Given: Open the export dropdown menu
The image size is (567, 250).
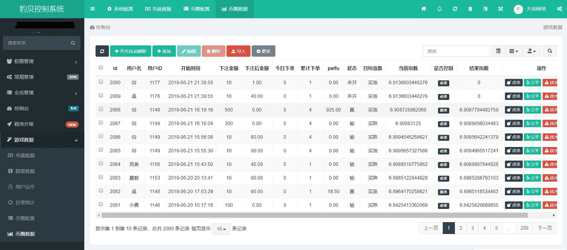Looking at the screenshot, I should point(532,51).
